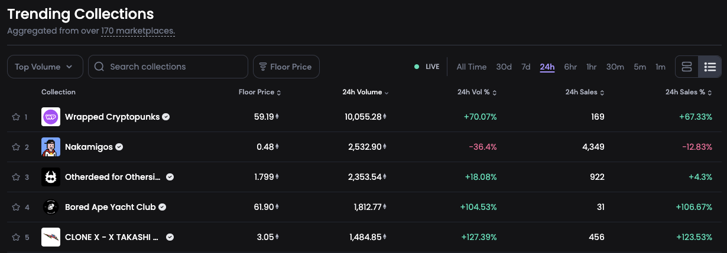Open Wrapped Cryptopunks collection name
Viewport: 727px width, 253px height.
pyautogui.click(x=112, y=117)
